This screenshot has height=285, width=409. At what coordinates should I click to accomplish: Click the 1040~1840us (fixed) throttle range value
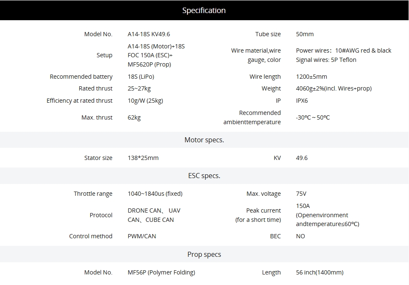click(x=155, y=194)
